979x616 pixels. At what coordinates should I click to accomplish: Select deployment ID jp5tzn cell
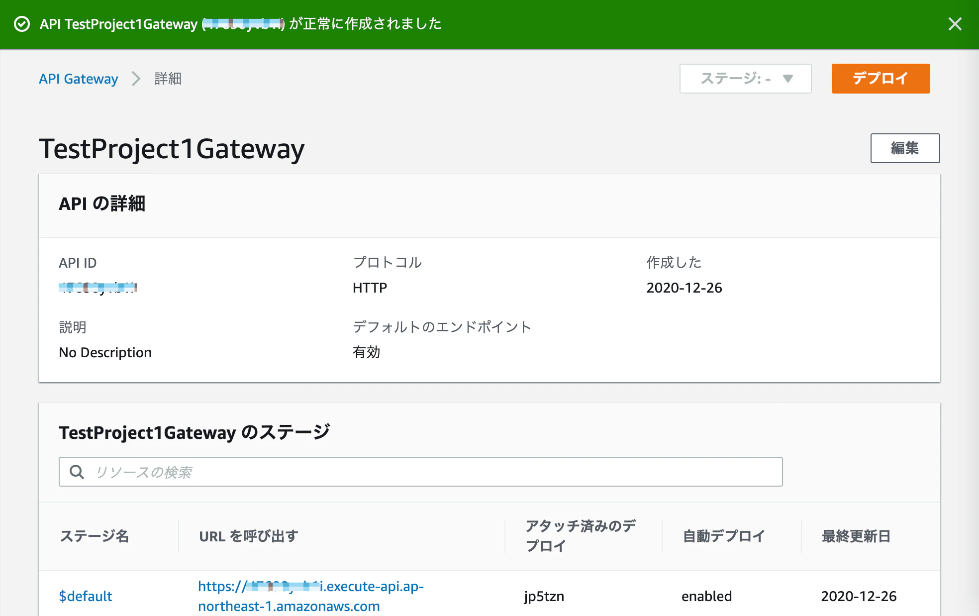point(544,596)
